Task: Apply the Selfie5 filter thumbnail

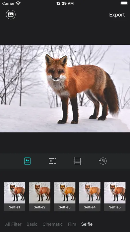Action: pos(115,196)
